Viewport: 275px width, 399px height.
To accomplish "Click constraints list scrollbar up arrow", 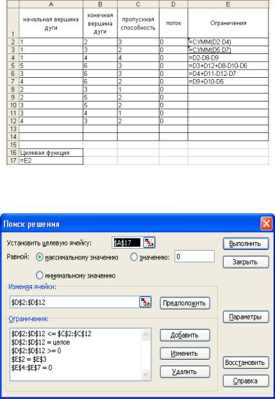I will click(146, 334).
